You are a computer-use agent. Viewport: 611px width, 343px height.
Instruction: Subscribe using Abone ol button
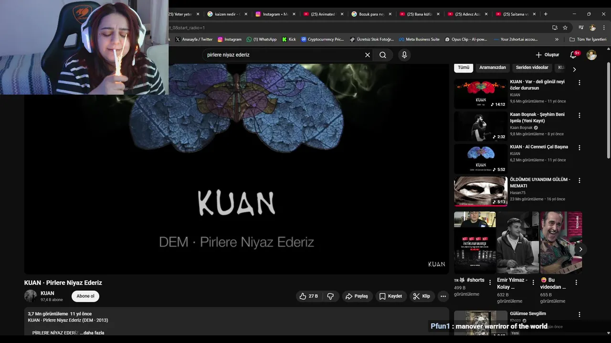click(85, 296)
